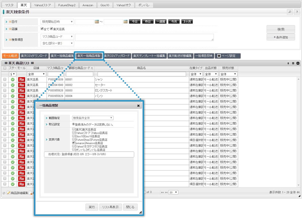Click the 楽天テンプレート一括編集 button
This screenshot has height=219, width=302.
coord(149,56)
